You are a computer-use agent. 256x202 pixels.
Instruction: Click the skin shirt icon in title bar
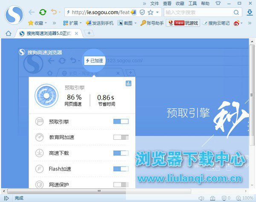218,3
